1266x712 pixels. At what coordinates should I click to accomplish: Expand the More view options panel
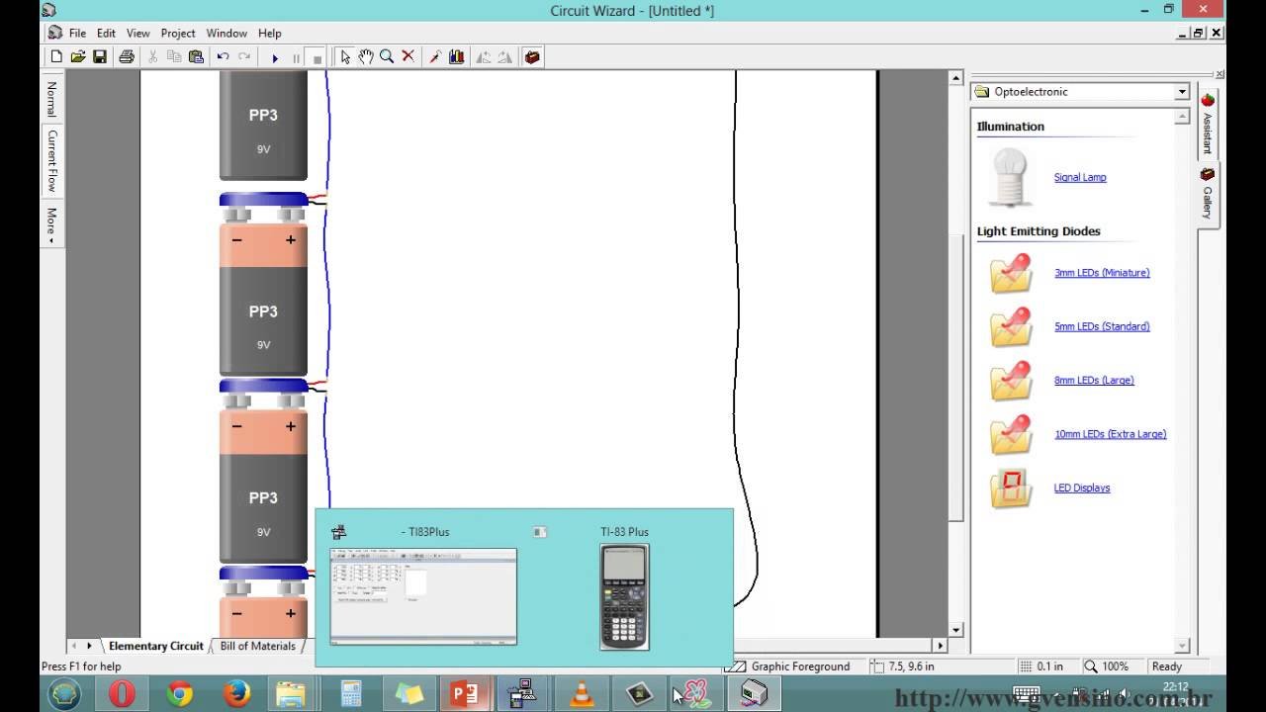point(51,226)
